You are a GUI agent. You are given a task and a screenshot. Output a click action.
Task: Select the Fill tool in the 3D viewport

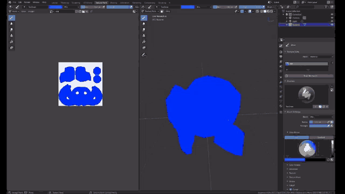[144, 41]
